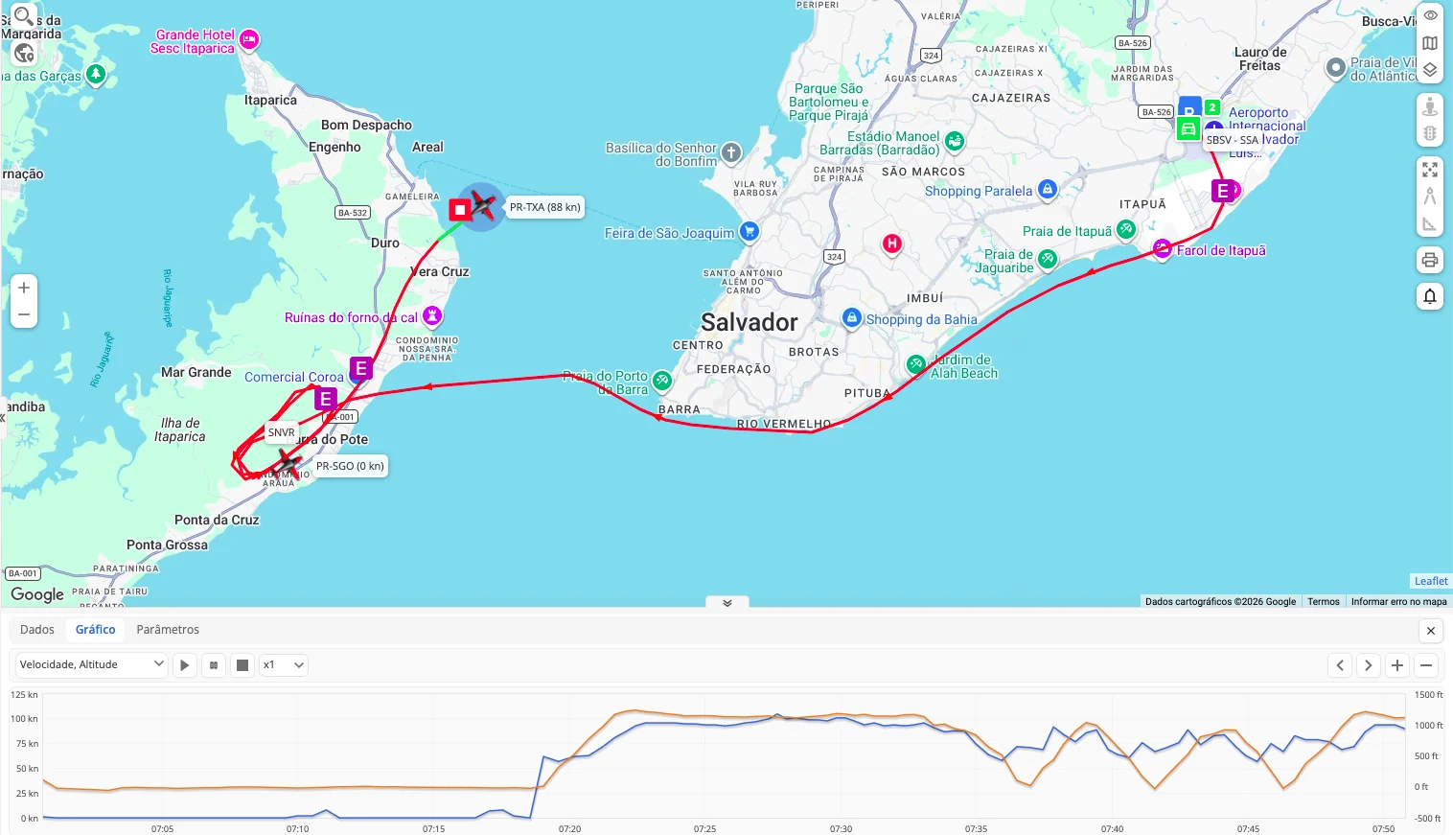The height and width of the screenshot is (835, 1453).
Task: Activate Street View pegman tool
Action: click(1430, 106)
